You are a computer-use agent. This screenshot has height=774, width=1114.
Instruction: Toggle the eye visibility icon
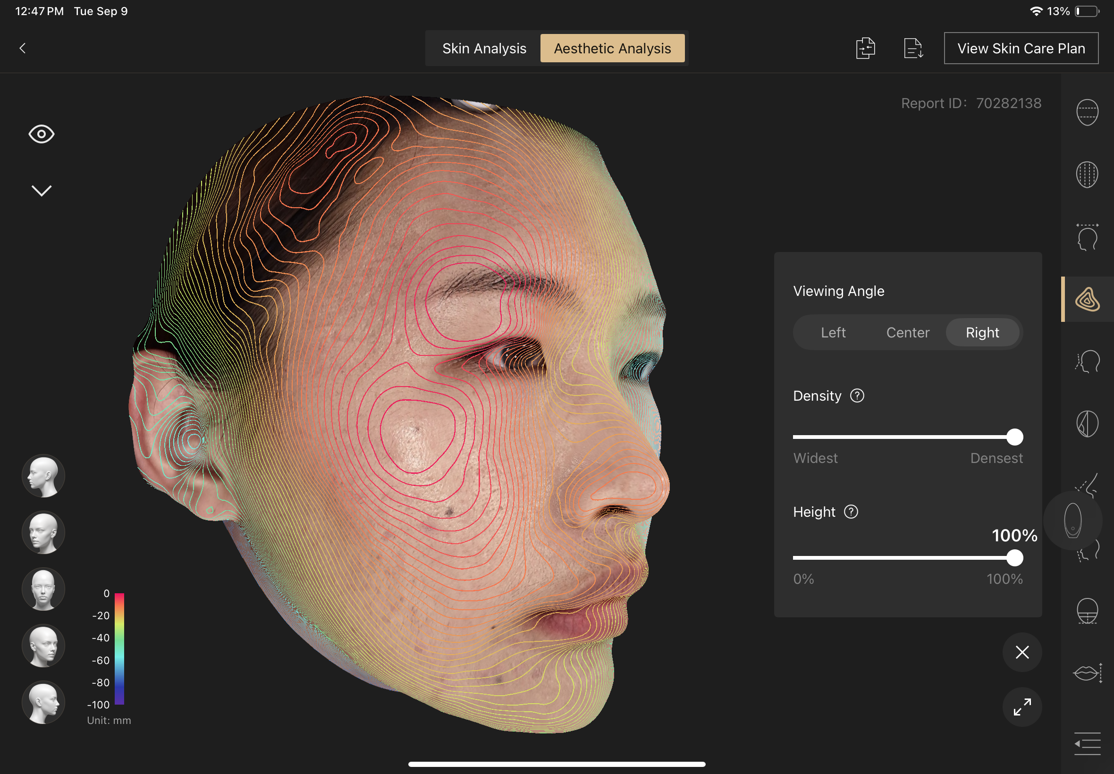click(41, 135)
